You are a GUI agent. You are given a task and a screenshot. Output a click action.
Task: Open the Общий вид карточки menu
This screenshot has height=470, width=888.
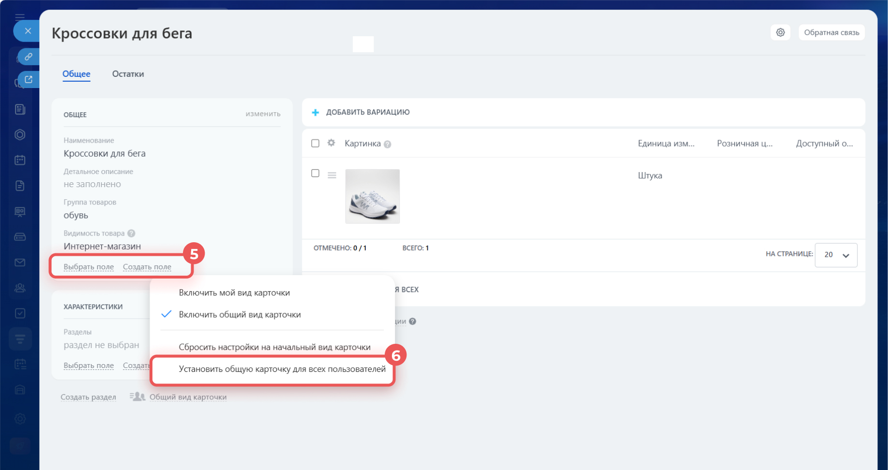(187, 397)
